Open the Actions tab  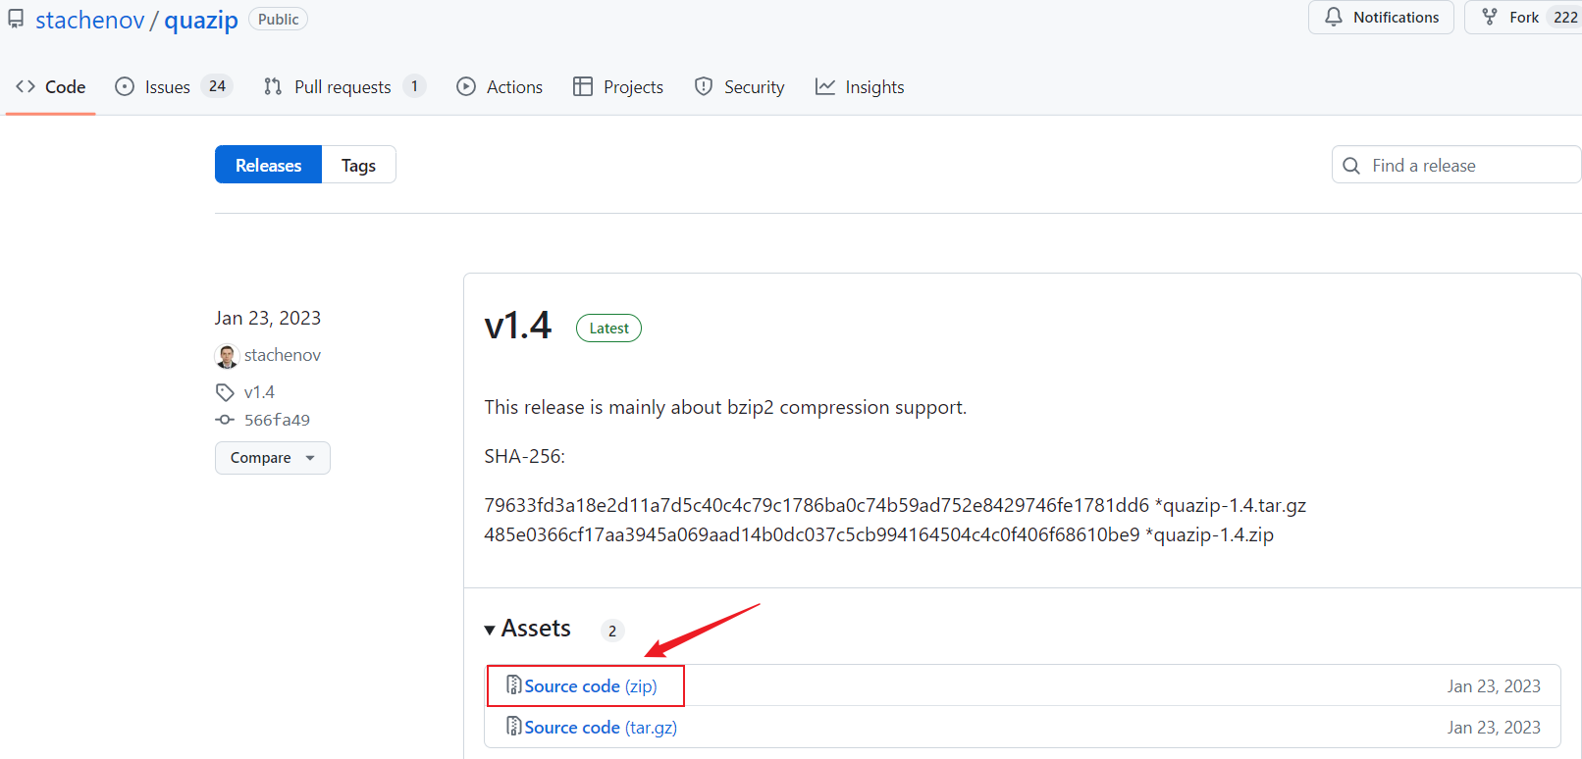(500, 87)
